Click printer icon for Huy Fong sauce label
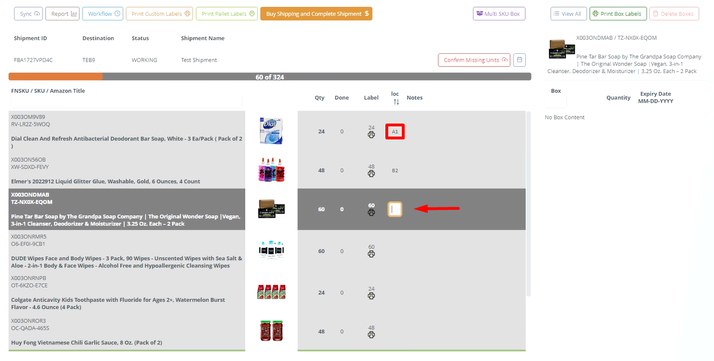Screen dimensions: 714x361 coord(371,335)
